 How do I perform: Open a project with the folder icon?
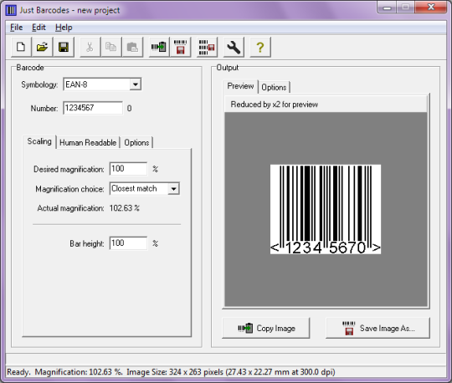point(42,47)
